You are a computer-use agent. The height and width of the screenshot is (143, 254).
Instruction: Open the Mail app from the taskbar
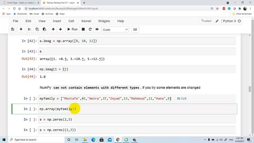point(110,140)
